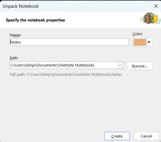The width and height of the screenshot is (161, 142).
Task: Click the resize grip in dialog corner
Action: pyautogui.click(x=160, y=141)
